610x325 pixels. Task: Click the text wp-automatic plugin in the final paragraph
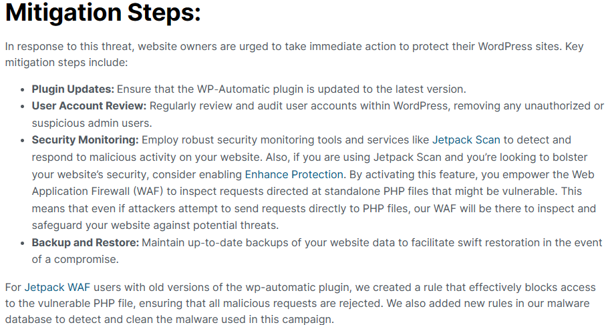point(297,287)
